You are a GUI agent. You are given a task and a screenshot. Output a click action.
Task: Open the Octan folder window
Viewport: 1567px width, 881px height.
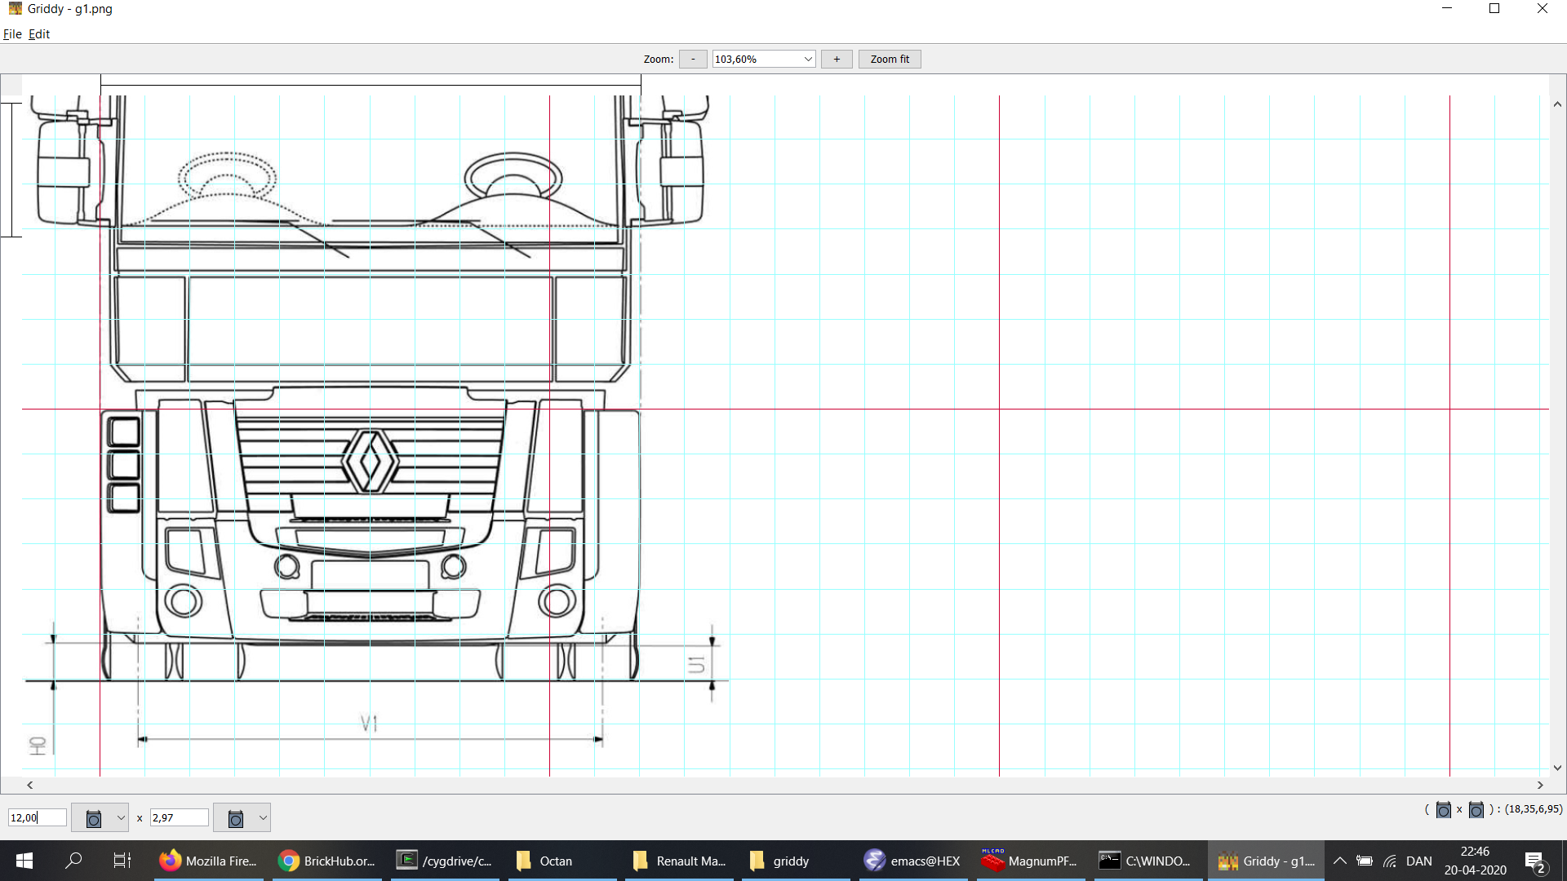coord(563,861)
